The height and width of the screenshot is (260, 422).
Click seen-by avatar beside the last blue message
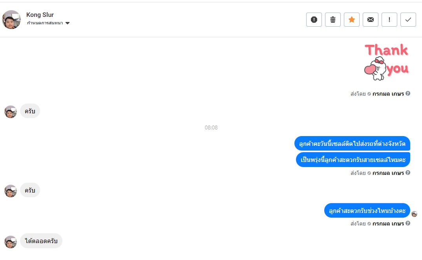[414, 214]
